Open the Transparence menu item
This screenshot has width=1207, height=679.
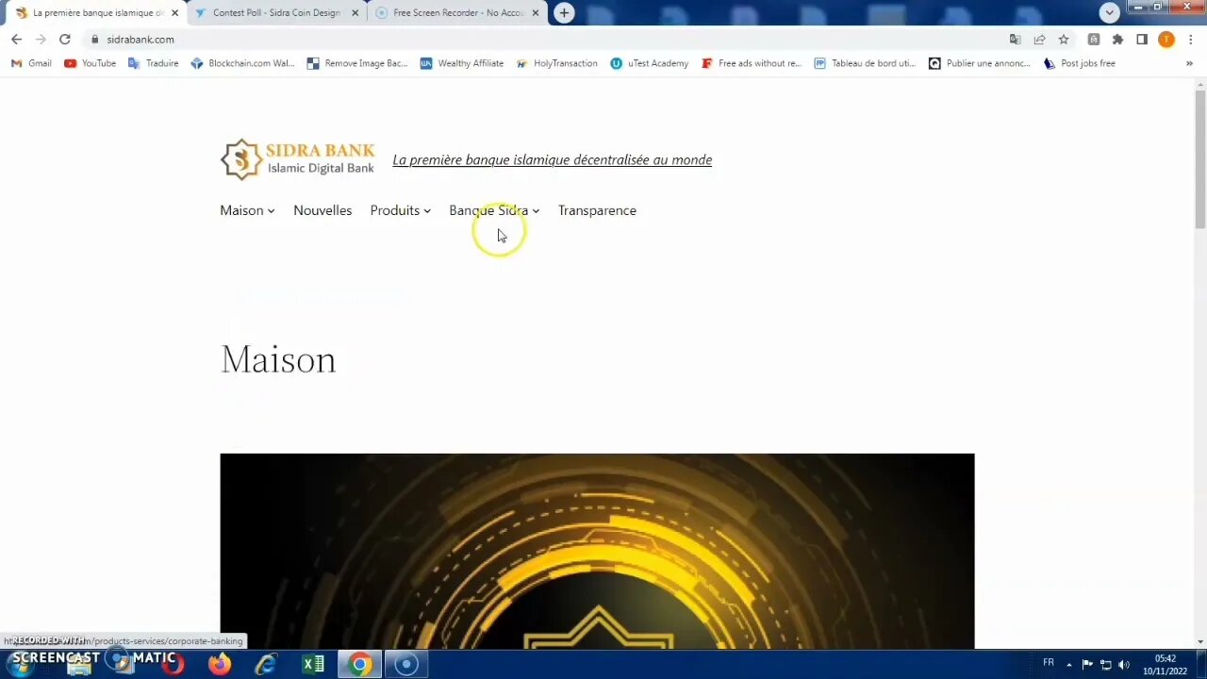(x=597, y=210)
